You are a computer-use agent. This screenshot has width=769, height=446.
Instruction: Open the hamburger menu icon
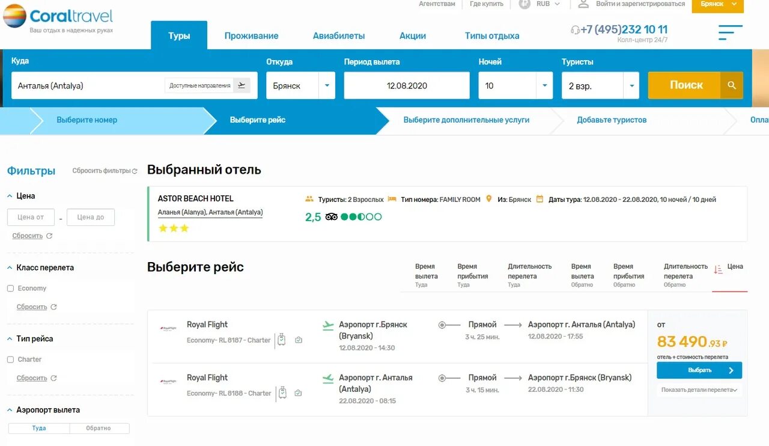pyautogui.click(x=731, y=32)
